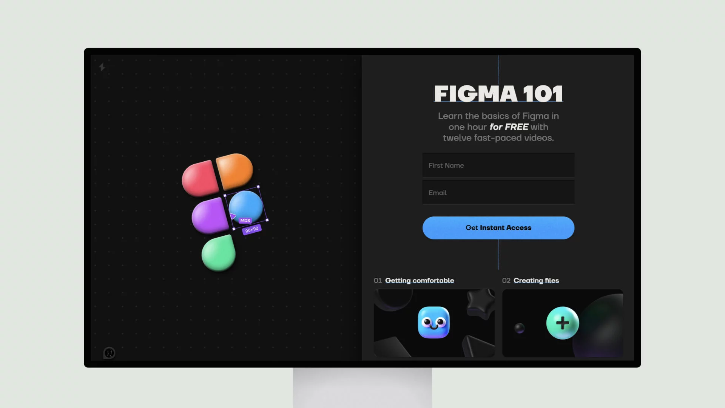Expand the Creating files section

[536, 280]
